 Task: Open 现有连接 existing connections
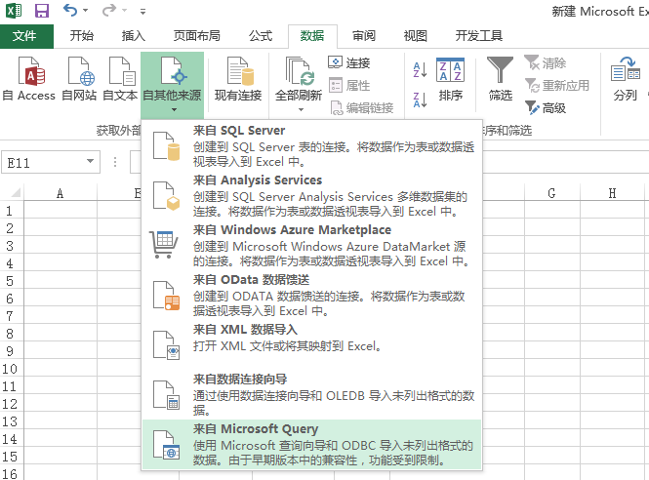(x=238, y=79)
